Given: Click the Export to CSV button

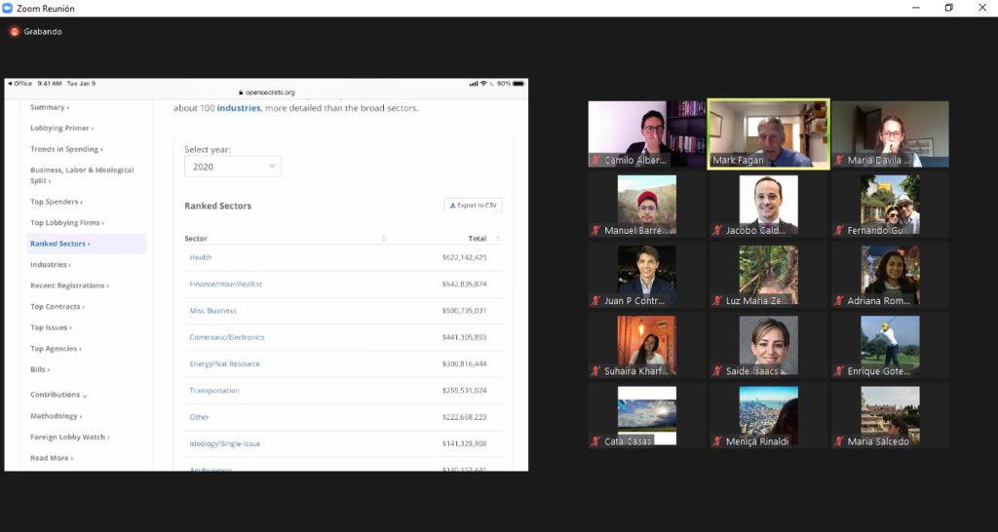Looking at the screenshot, I should click(x=473, y=206).
